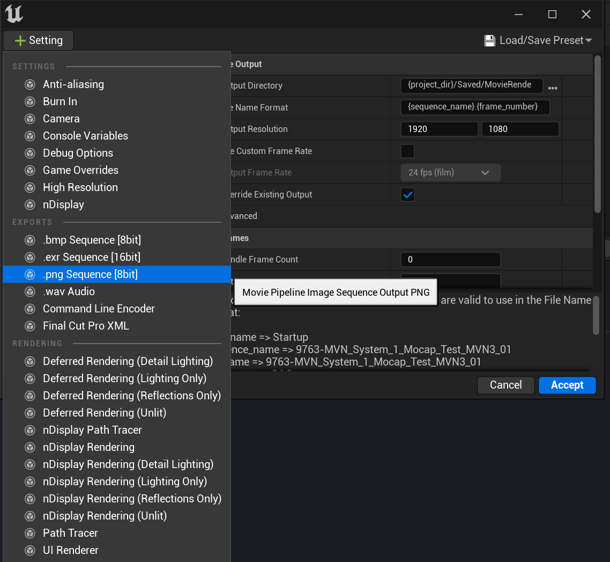Screen dimensions: 610x562
Task: Click the Anti-aliasing setting icon
Action: click(30, 84)
